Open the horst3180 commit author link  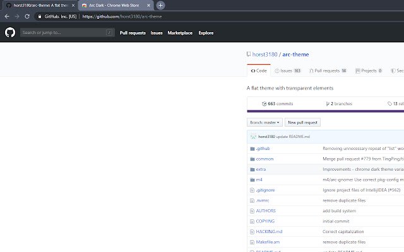tap(266, 137)
